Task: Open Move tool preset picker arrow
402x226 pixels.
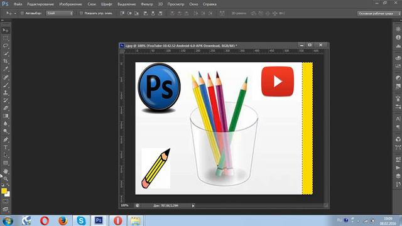Action: tap(15, 13)
